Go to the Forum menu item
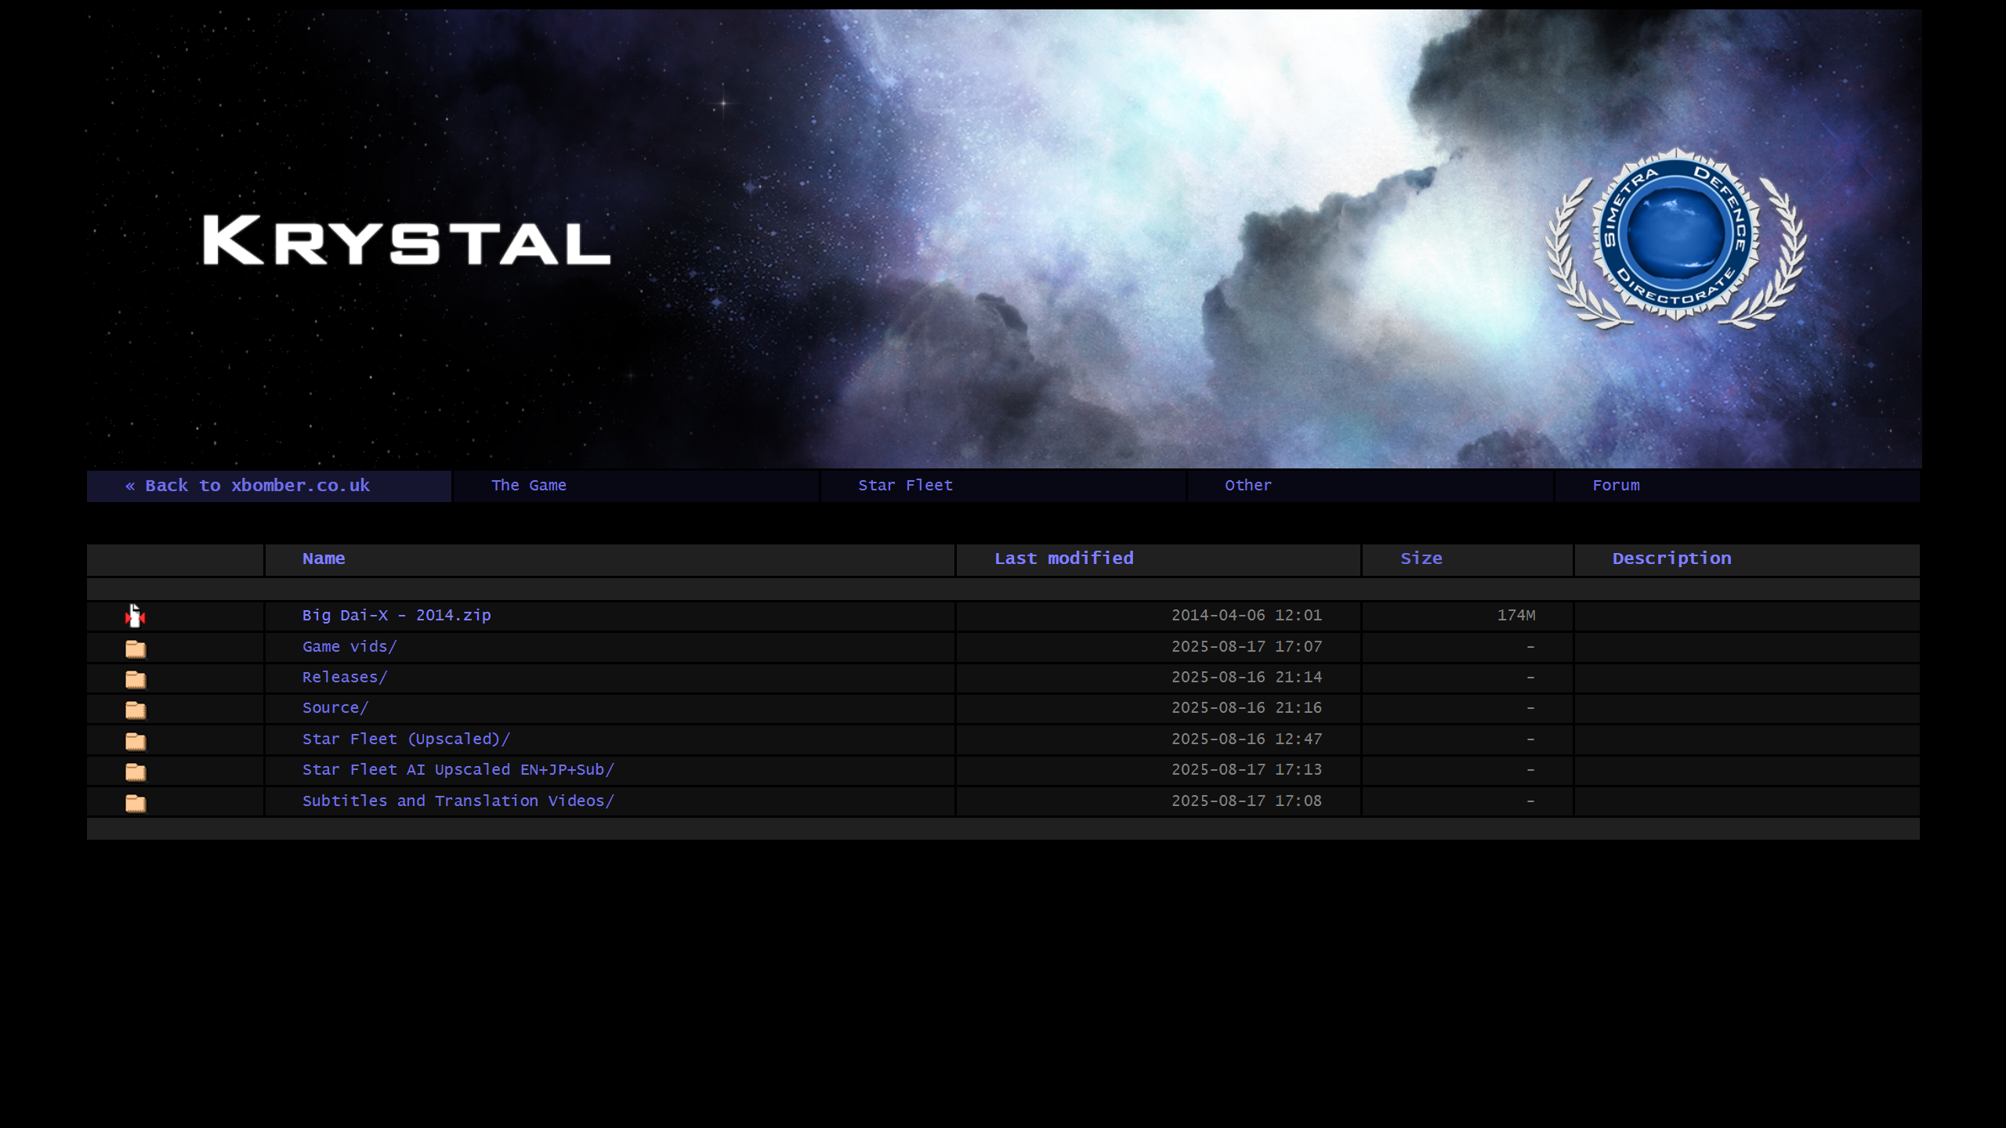This screenshot has height=1128, width=2006. tap(1616, 486)
